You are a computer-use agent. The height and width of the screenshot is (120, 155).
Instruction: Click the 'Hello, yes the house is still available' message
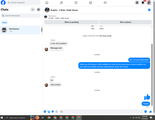tap(114, 66)
